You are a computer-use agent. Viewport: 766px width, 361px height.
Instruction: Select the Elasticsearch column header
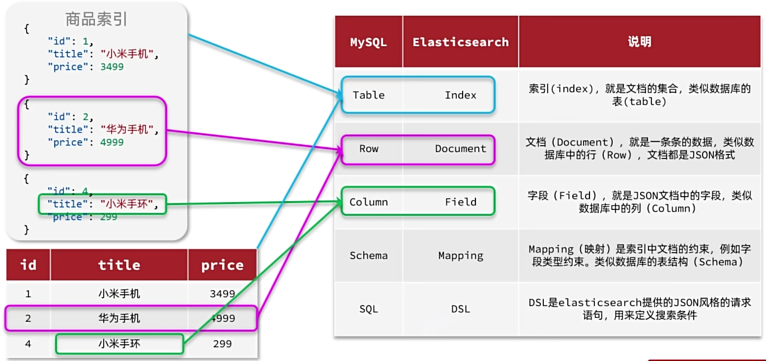[x=460, y=42]
